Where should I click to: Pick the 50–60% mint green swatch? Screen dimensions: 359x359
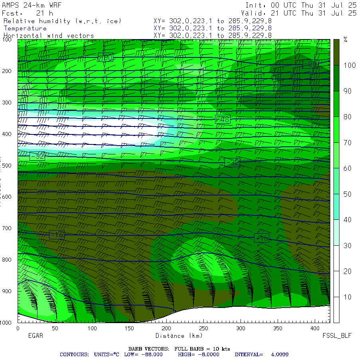tap(336, 181)
